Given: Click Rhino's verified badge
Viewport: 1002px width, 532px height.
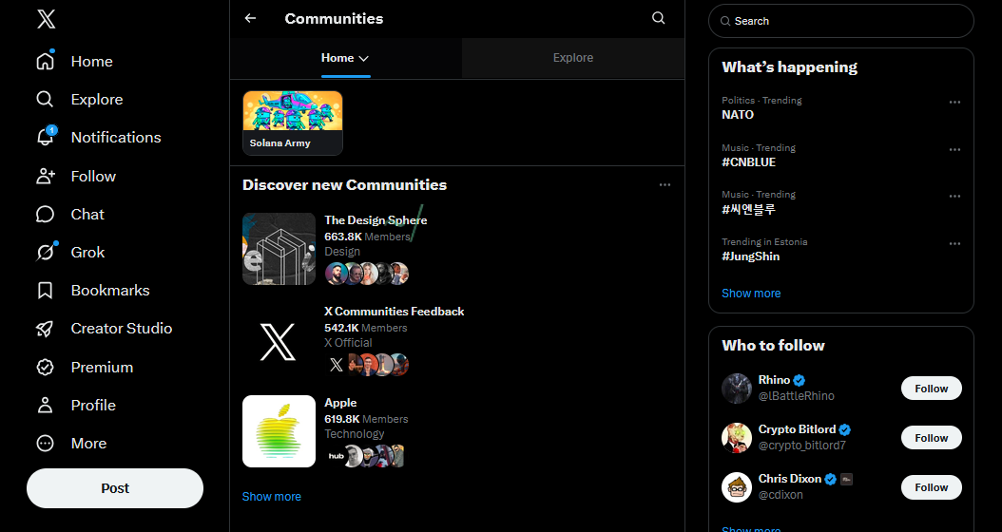Looking at the screenshot, I should tap(800, 380).
